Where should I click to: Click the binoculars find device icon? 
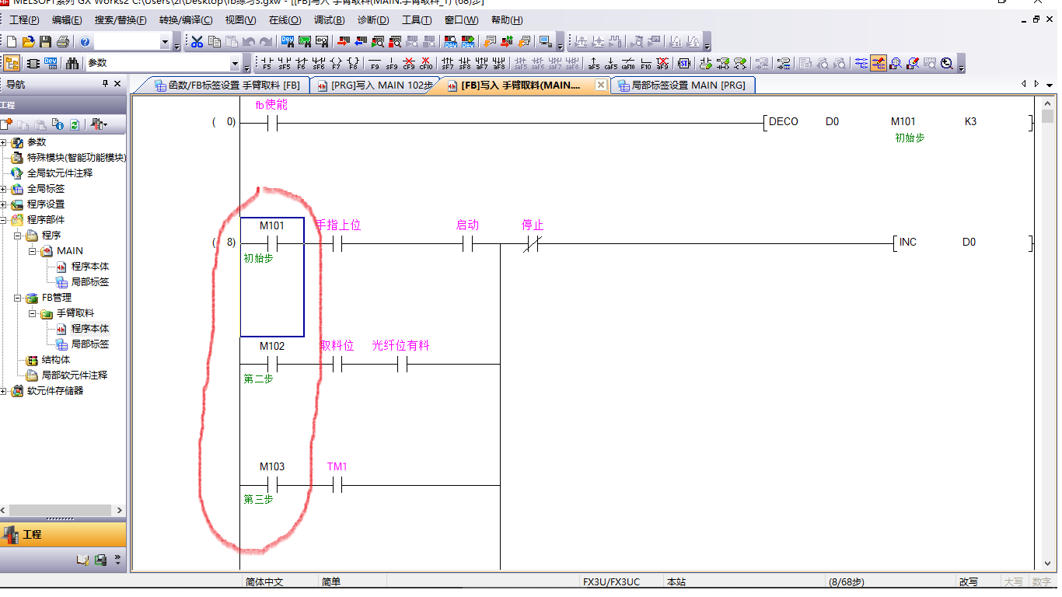click(x=72, y=64)
